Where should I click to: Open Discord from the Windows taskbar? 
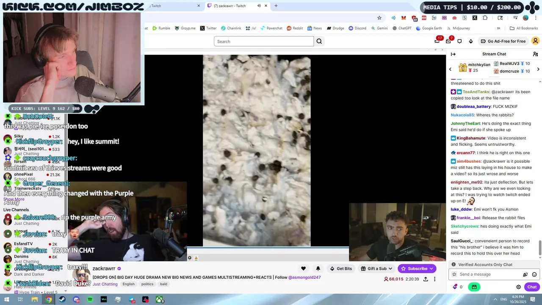coord(76,299)
